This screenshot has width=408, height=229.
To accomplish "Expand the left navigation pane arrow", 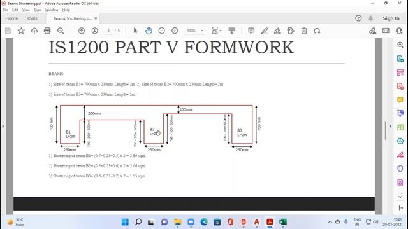I will click(3, 126).
